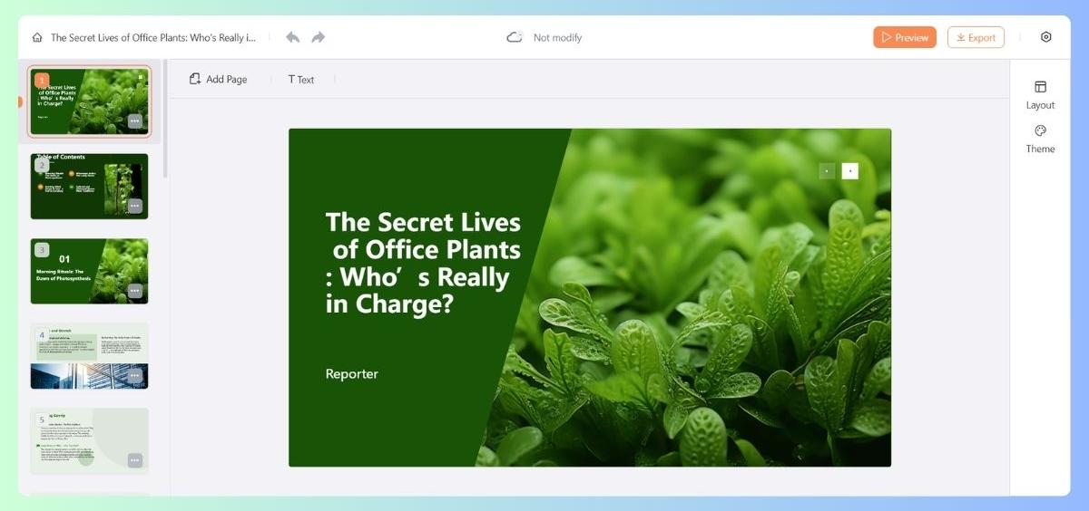This screenshot has height=511, width=1089.
Task: Click the Reporter text on the slide
Action: point(352,374)
